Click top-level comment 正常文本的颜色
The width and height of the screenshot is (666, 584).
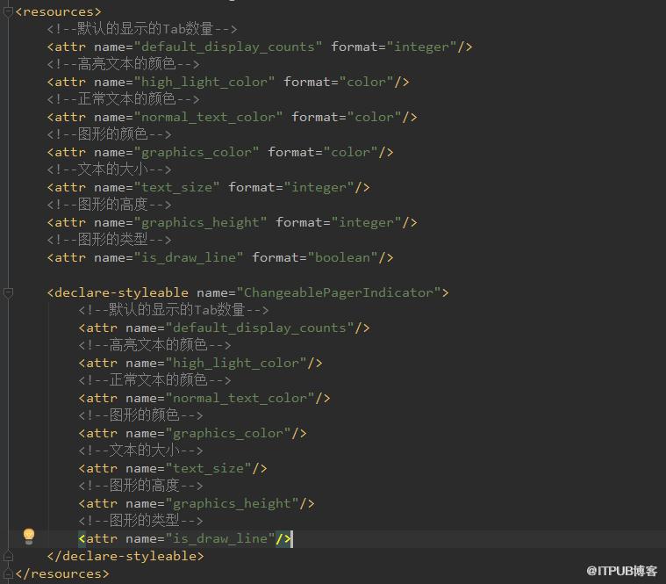pyautogui.click(x=123, y=99)
